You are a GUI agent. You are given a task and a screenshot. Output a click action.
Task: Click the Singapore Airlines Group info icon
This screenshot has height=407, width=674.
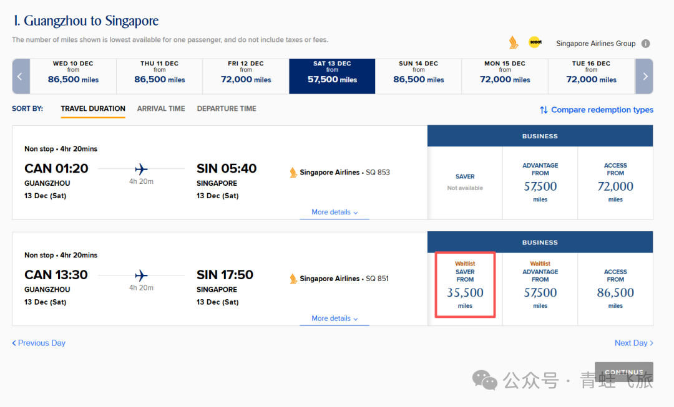(x=646, y=44)
